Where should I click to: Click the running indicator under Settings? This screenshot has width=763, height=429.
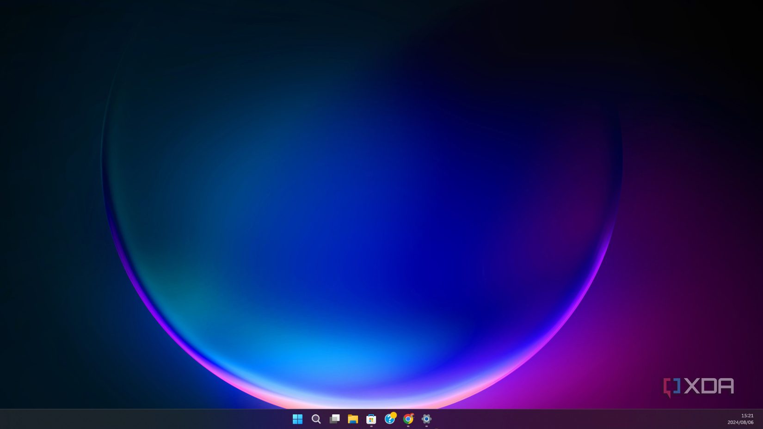426,426
